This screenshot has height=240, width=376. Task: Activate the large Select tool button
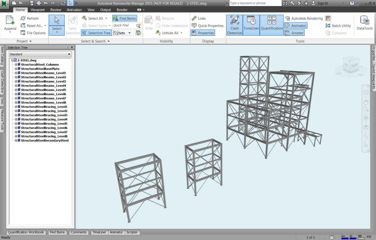tap(57, 25)
